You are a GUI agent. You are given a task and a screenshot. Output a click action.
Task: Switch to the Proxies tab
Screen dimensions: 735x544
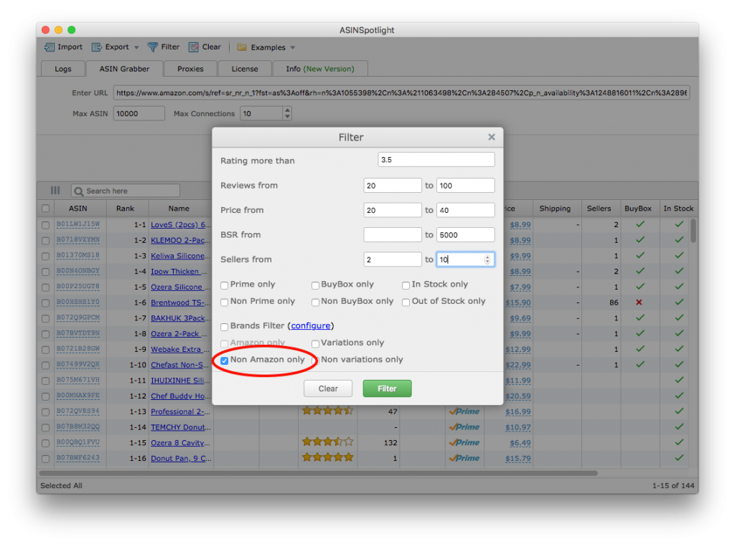(x=190, y=69)
